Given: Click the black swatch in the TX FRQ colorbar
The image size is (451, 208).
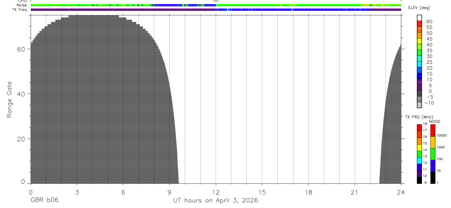Looking at the screenshot, I should [419, 180].
